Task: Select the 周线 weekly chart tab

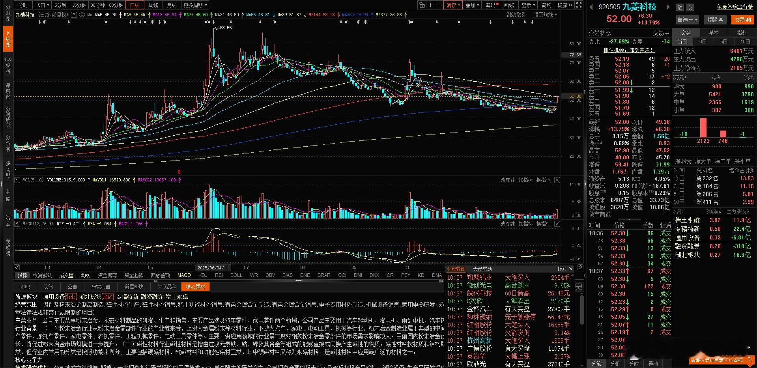Action: [153, 5]
